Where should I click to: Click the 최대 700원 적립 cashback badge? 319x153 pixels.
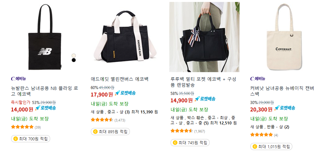click(31, 139)
